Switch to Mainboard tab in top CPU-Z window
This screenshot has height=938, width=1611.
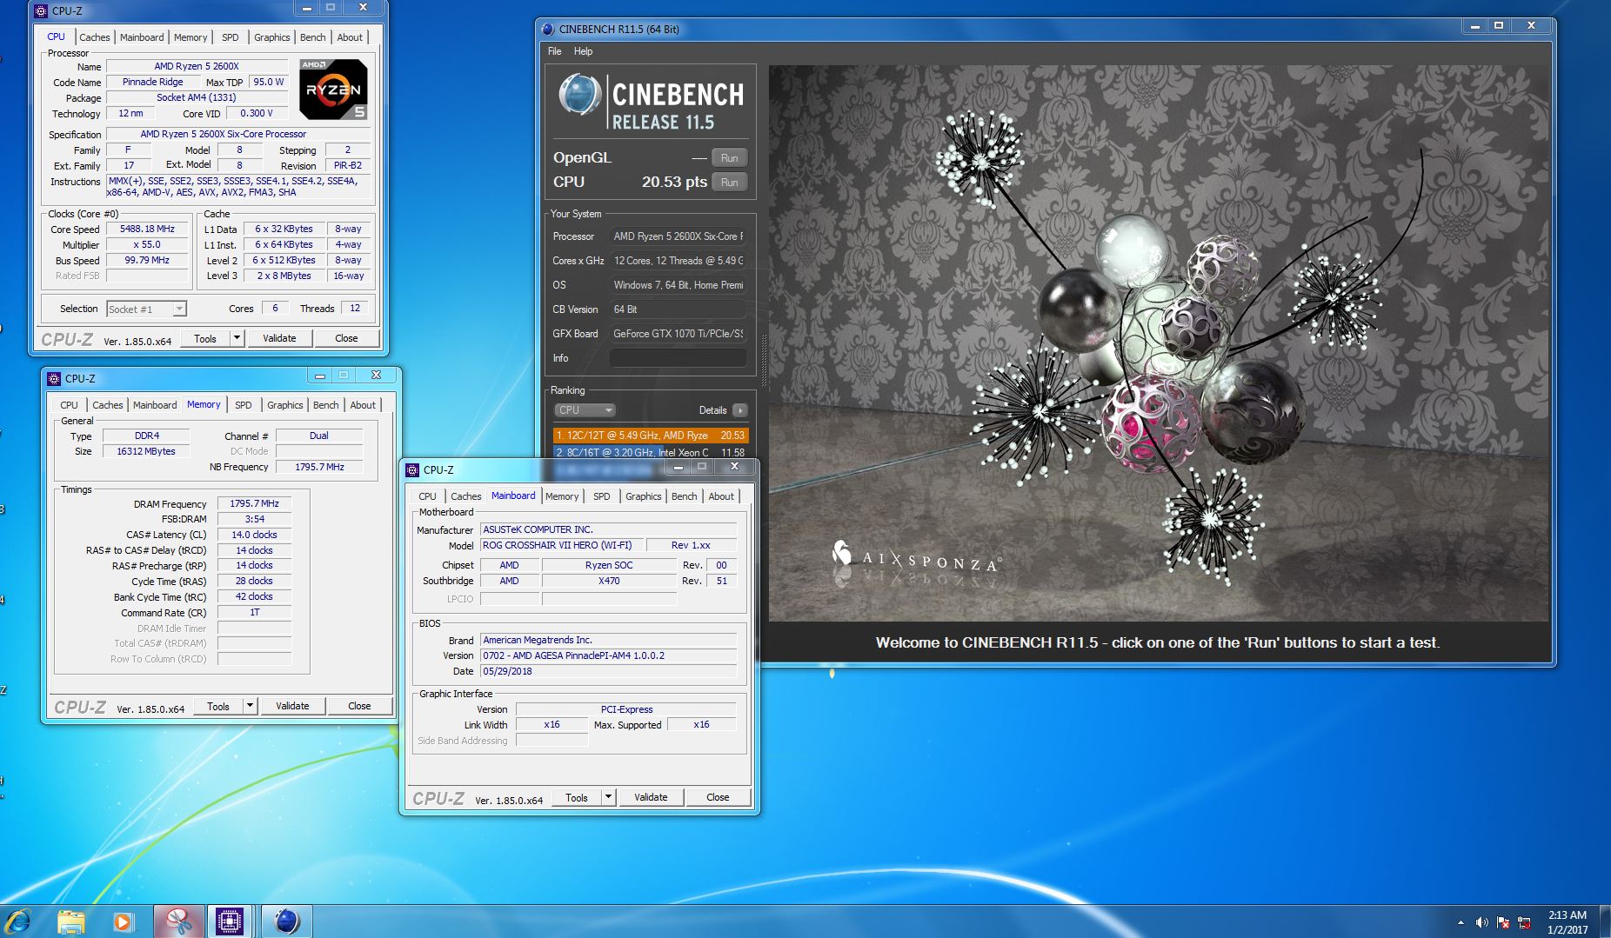pyautogui.click(x=142, y=37)
